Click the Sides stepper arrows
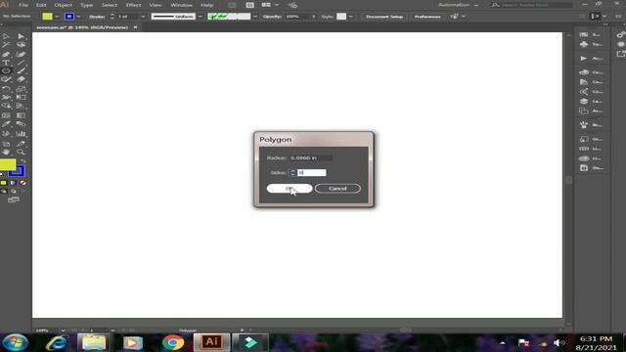 pos(292,173)
